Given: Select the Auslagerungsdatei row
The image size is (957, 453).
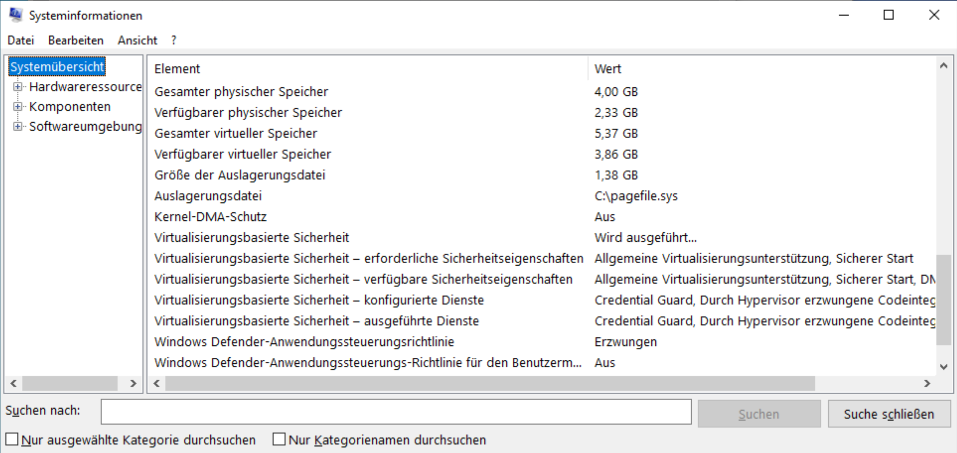Looking at the screenshot, I should tap(542, 196).
